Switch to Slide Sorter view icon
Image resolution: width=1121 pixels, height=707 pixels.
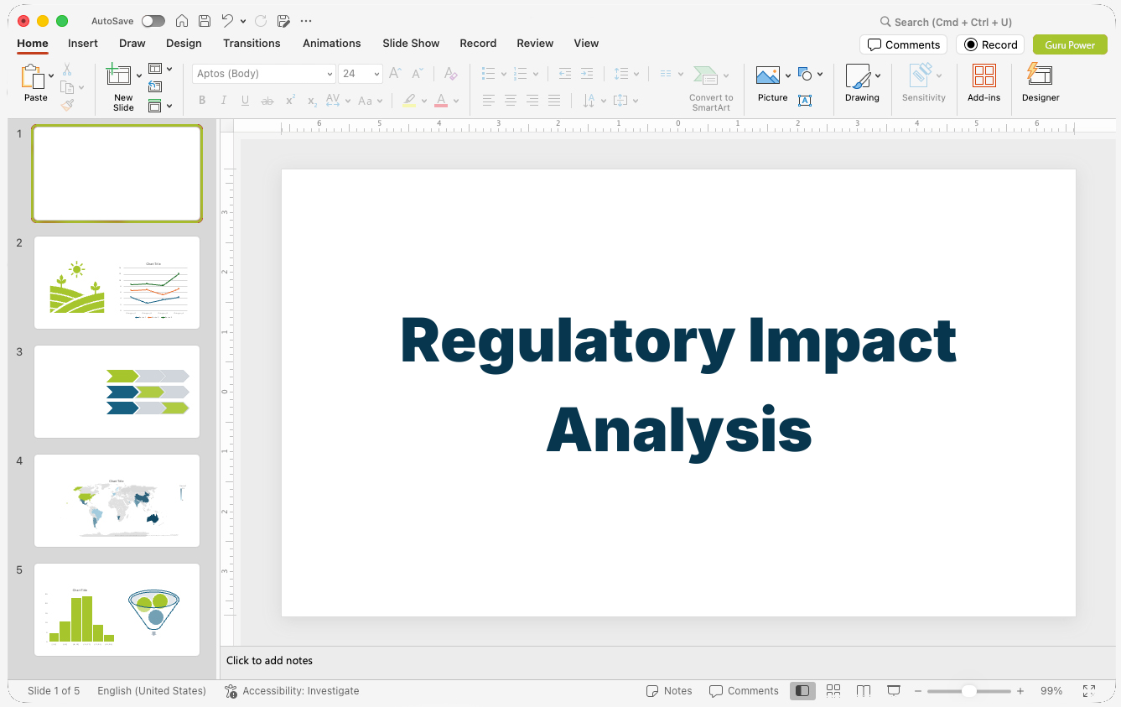point(833,691)
